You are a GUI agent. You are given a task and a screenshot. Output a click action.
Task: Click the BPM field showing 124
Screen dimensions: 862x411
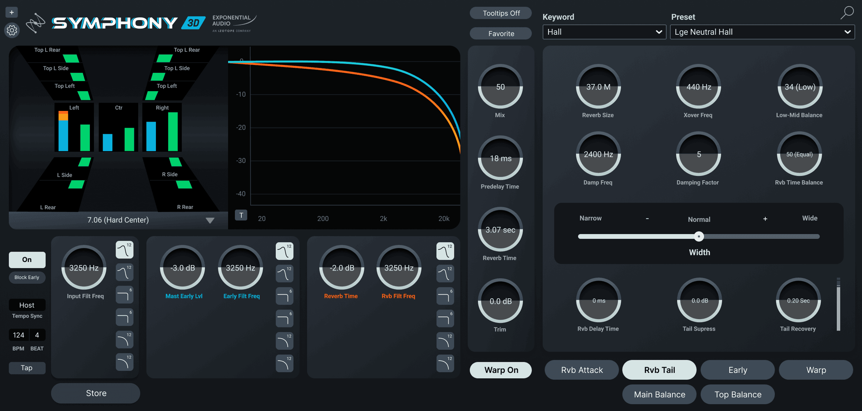tap(19, 335)
